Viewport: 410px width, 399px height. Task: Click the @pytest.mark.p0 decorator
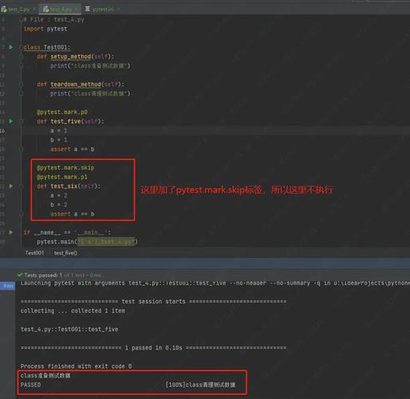pos(62,113)
